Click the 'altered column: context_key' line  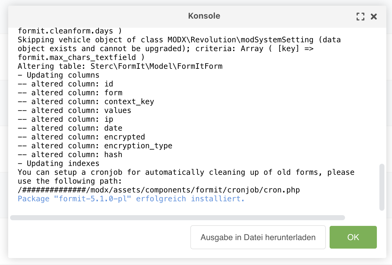(86, 102)
